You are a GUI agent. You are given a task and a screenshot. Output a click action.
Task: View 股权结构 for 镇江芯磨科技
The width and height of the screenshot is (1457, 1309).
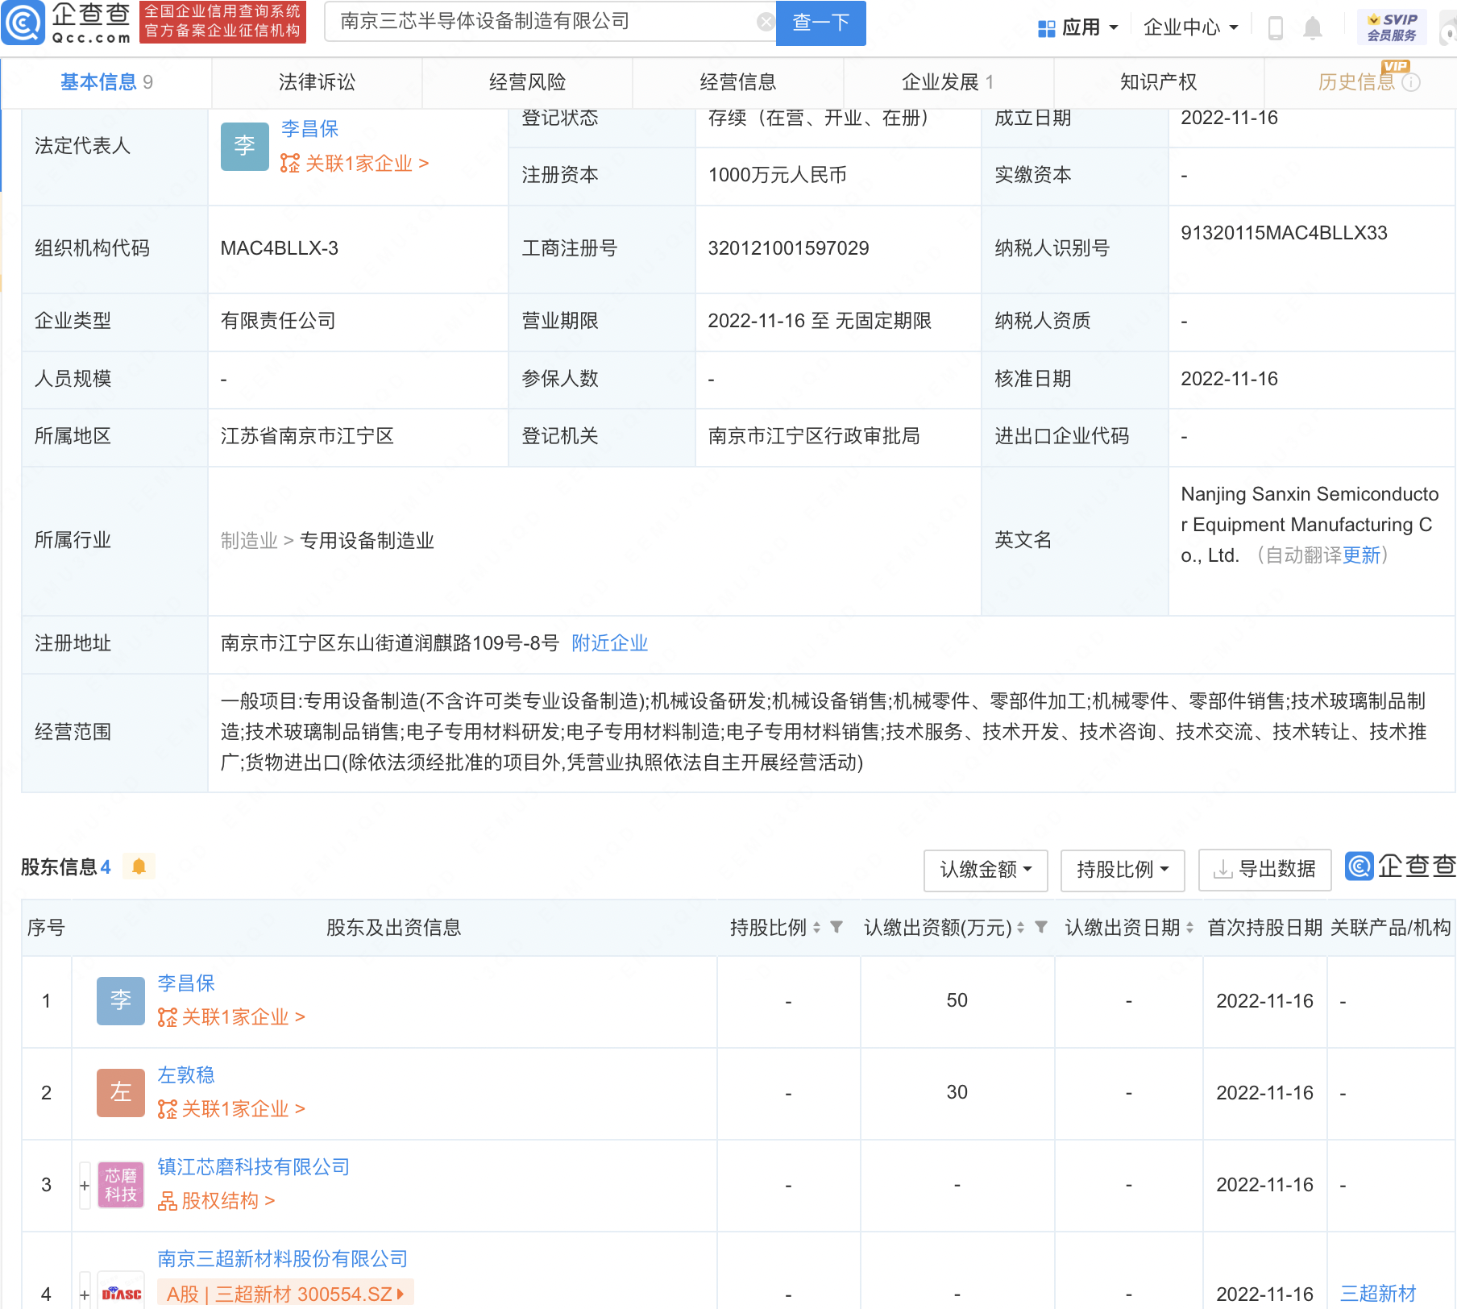tap(217, 1201)
